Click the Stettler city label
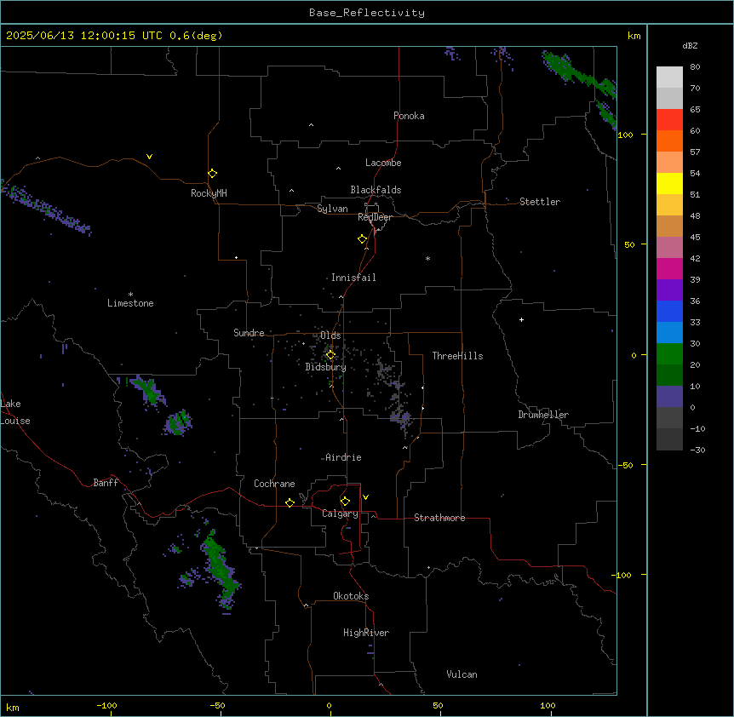Screen dimensions: 734x717 pos(539,202)
